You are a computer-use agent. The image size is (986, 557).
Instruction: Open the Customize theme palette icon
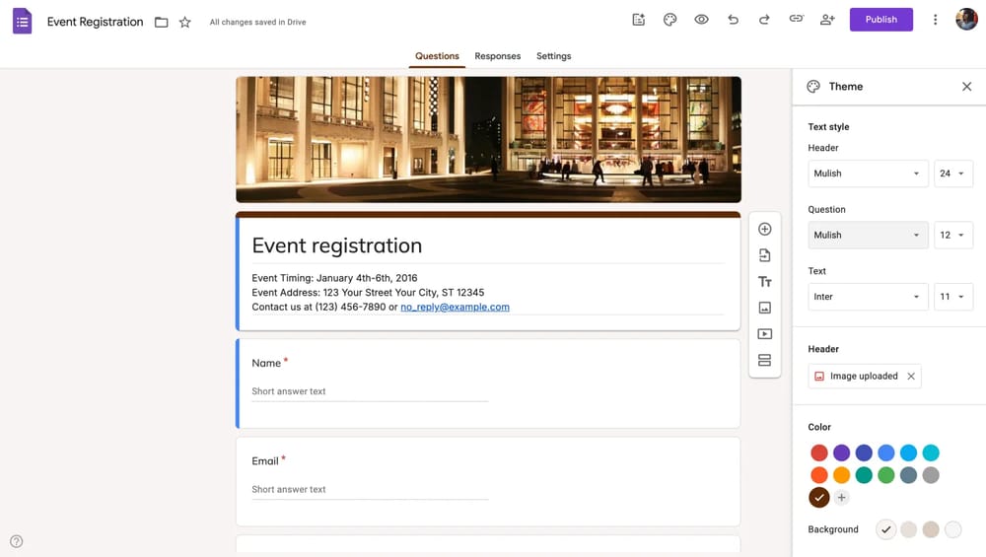pos(669,20)
